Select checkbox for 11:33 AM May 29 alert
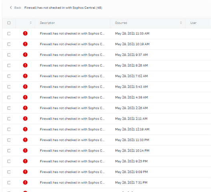This screenshot has width=211, height=192. [x=9, y=34]
